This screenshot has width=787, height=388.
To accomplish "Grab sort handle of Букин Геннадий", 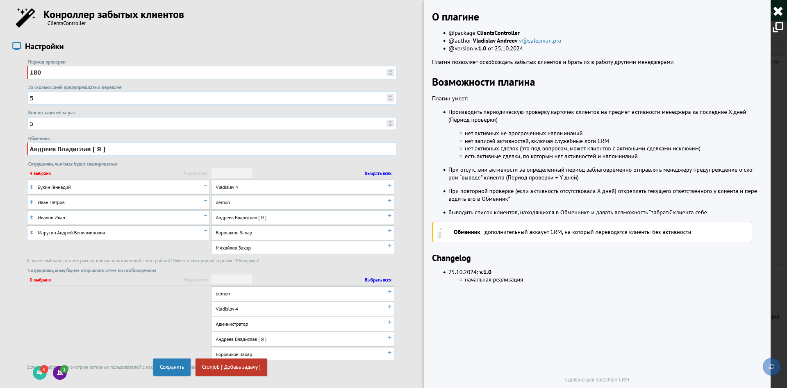I will pos(32,187).
